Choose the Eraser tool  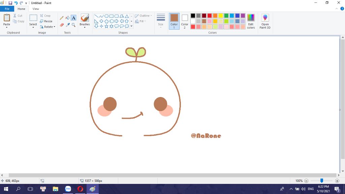[x=62, y=25]
